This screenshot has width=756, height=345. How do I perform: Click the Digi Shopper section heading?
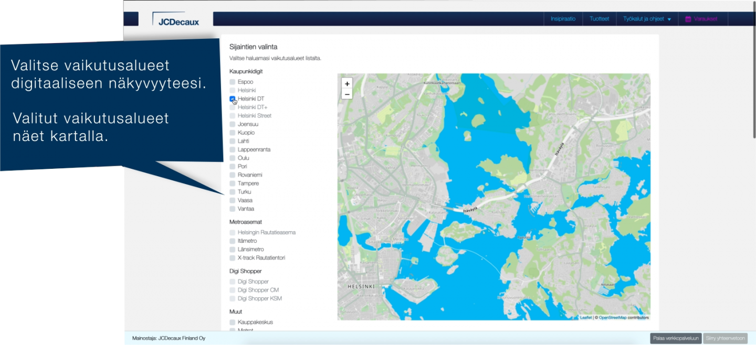click(245, 271)
